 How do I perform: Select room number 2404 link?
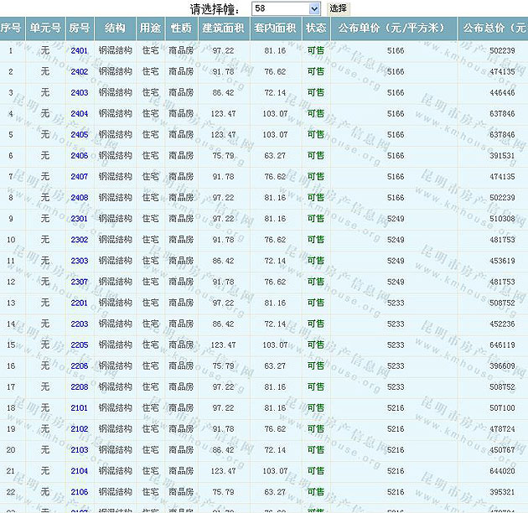(80, 114)
